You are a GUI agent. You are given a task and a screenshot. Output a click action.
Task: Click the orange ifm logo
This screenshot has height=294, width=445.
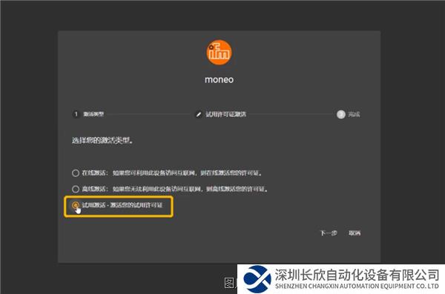219,53
